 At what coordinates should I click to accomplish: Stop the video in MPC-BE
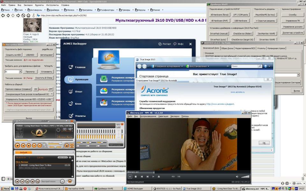coord(136,177)
